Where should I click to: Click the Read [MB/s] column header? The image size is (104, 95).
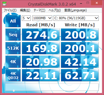41,25
